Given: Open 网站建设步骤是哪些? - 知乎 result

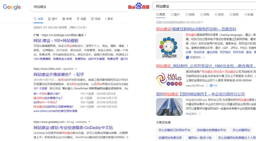Looking at the screenshot, I should click(x=59, y=74).
